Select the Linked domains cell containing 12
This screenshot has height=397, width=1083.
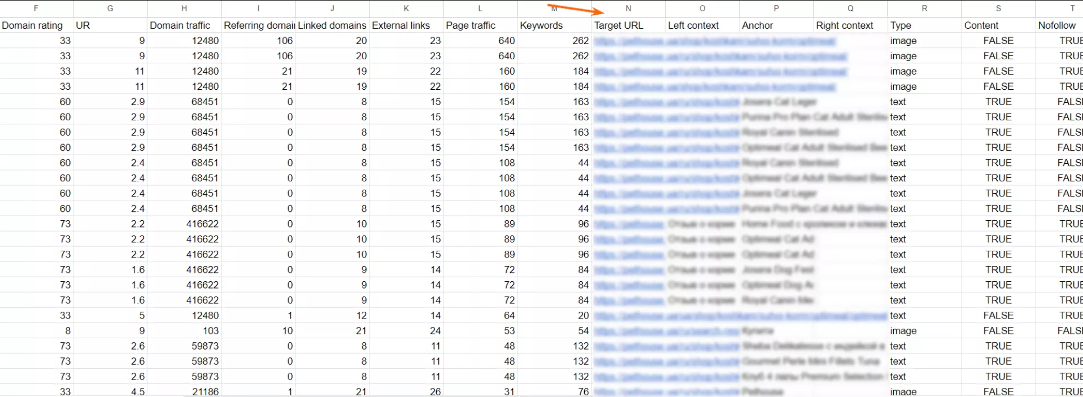point(332,316)
